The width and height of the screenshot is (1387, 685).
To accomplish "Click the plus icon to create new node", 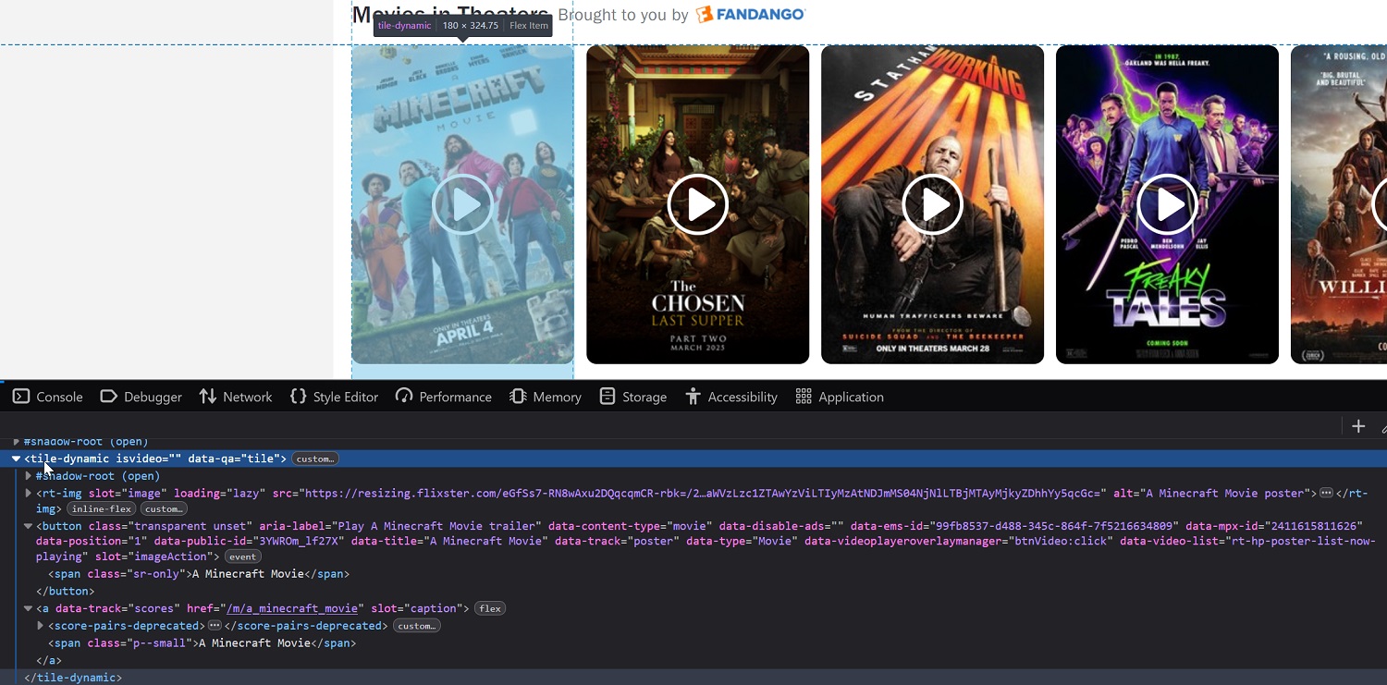I will point(1358,426).
